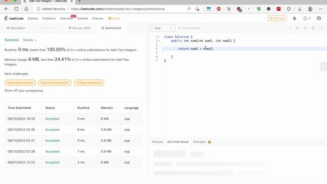Collapse the console panel chevron
The width and height of the screenshot is (327, 184).
click(x=321, y=142)
